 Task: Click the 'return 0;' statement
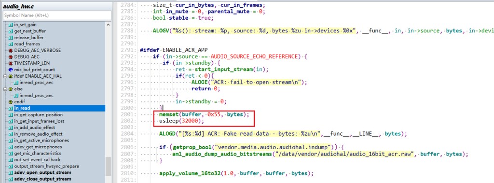point(206,89)
